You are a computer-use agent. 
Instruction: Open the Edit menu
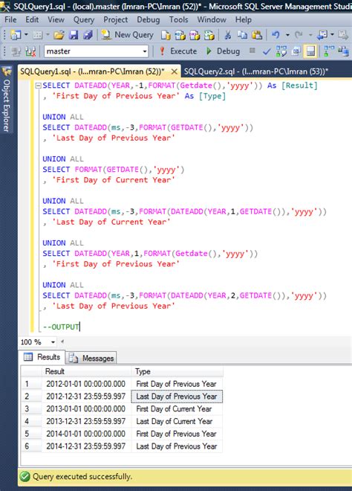tap(32, 19)
